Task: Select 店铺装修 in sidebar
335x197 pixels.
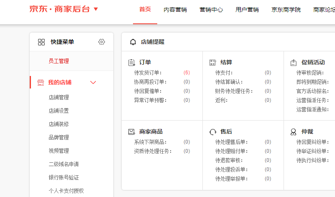Action: click(x=59, y=124)
